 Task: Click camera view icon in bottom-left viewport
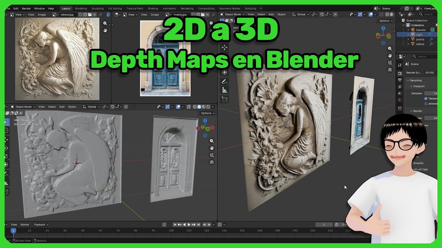tap(212, 155)
